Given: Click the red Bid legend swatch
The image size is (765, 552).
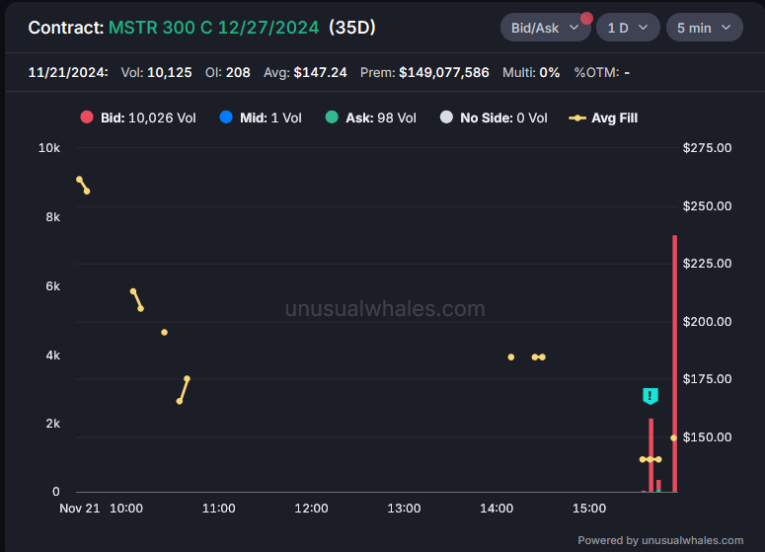Looking at the screenshot, I should click(87, 118).
